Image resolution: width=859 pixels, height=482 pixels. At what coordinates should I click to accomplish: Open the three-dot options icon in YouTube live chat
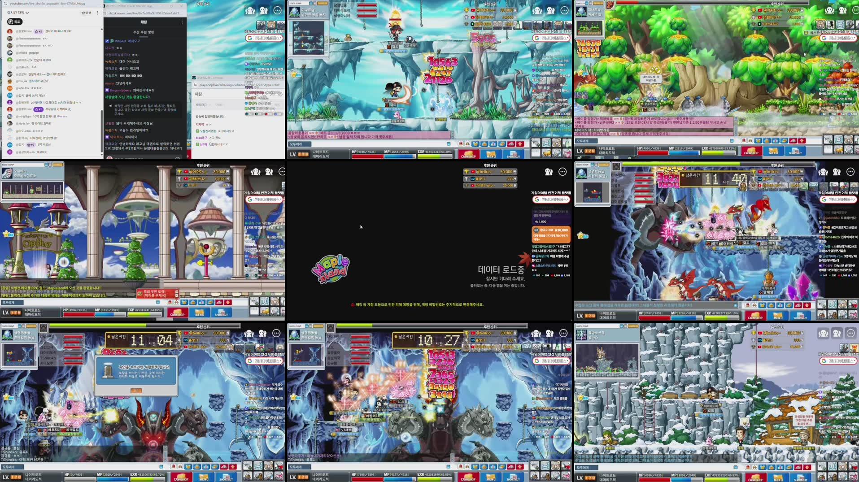(x=97, y=13)
